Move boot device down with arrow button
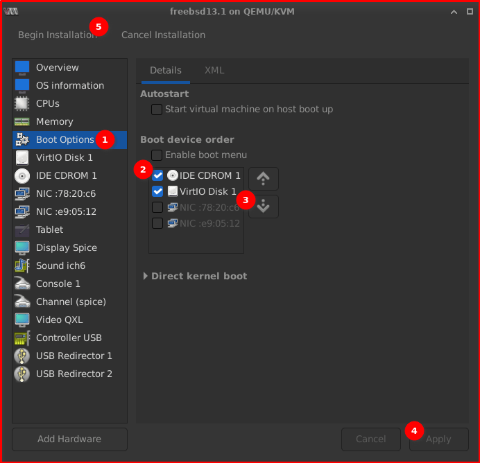Screen dimensions: 480x463 [x=264, y=207]
